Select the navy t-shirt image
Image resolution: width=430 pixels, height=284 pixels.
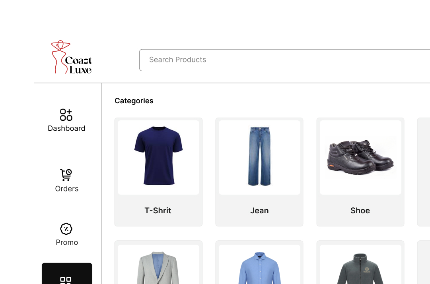click(x=158, y=156)
